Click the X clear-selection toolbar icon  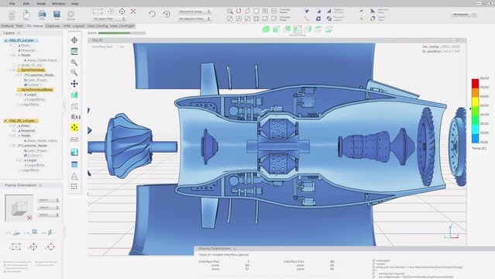tap(133, 12)
